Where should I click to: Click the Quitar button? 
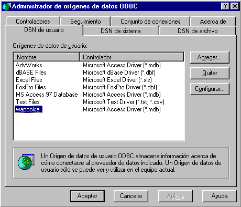[210, 73]
